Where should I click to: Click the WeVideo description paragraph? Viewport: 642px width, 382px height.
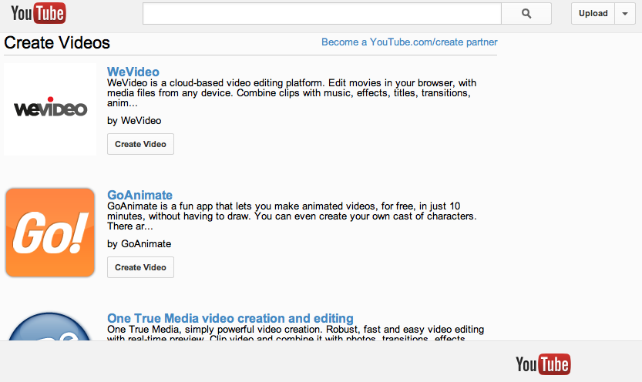tap(291, 93)
